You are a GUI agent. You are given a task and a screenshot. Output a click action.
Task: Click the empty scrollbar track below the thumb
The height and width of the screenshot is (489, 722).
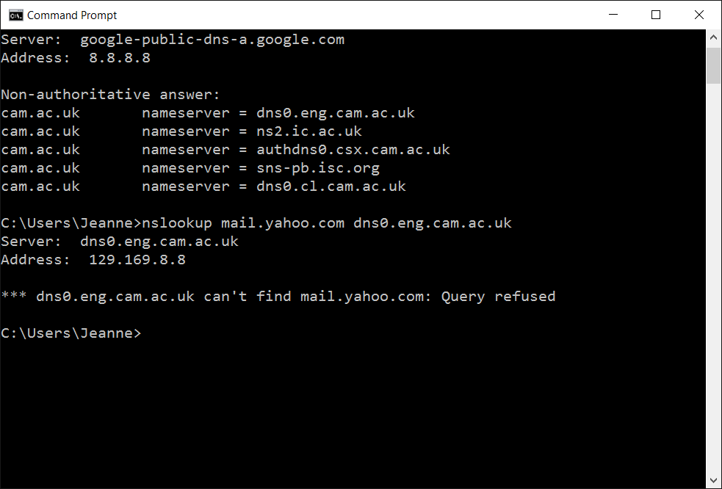point(714,294)
